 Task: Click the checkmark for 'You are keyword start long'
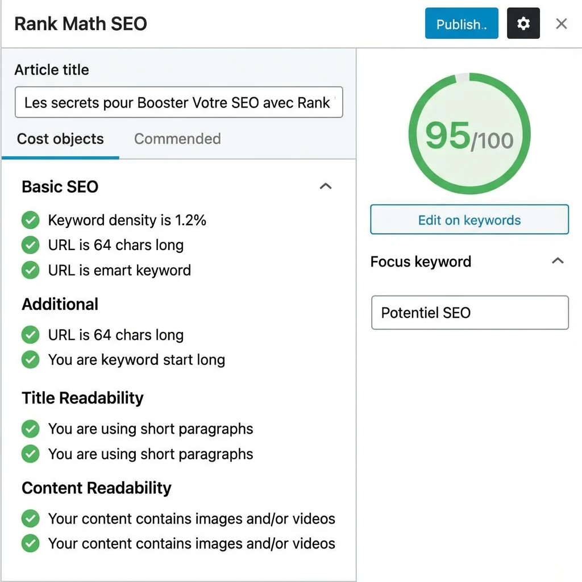point(30,360)
